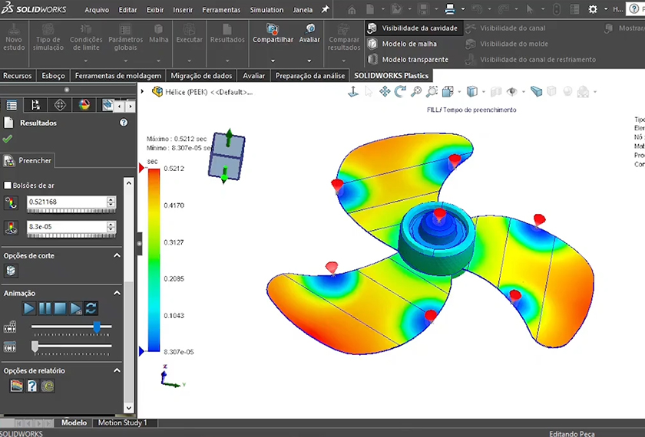645x437 pixels.
Task: Switch to Preparação da análise tab
Action: click(x=310, y=76)
